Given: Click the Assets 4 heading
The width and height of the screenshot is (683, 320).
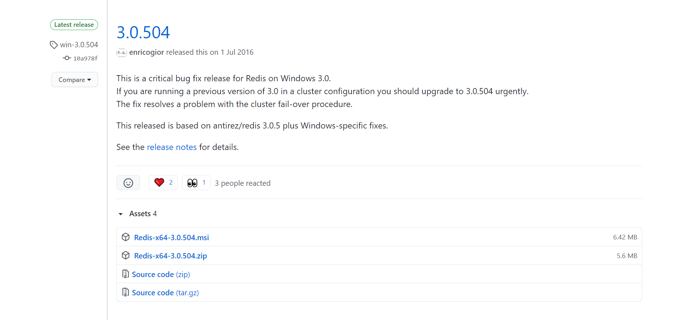Looking at the screenshot, I should click(143, 214).
